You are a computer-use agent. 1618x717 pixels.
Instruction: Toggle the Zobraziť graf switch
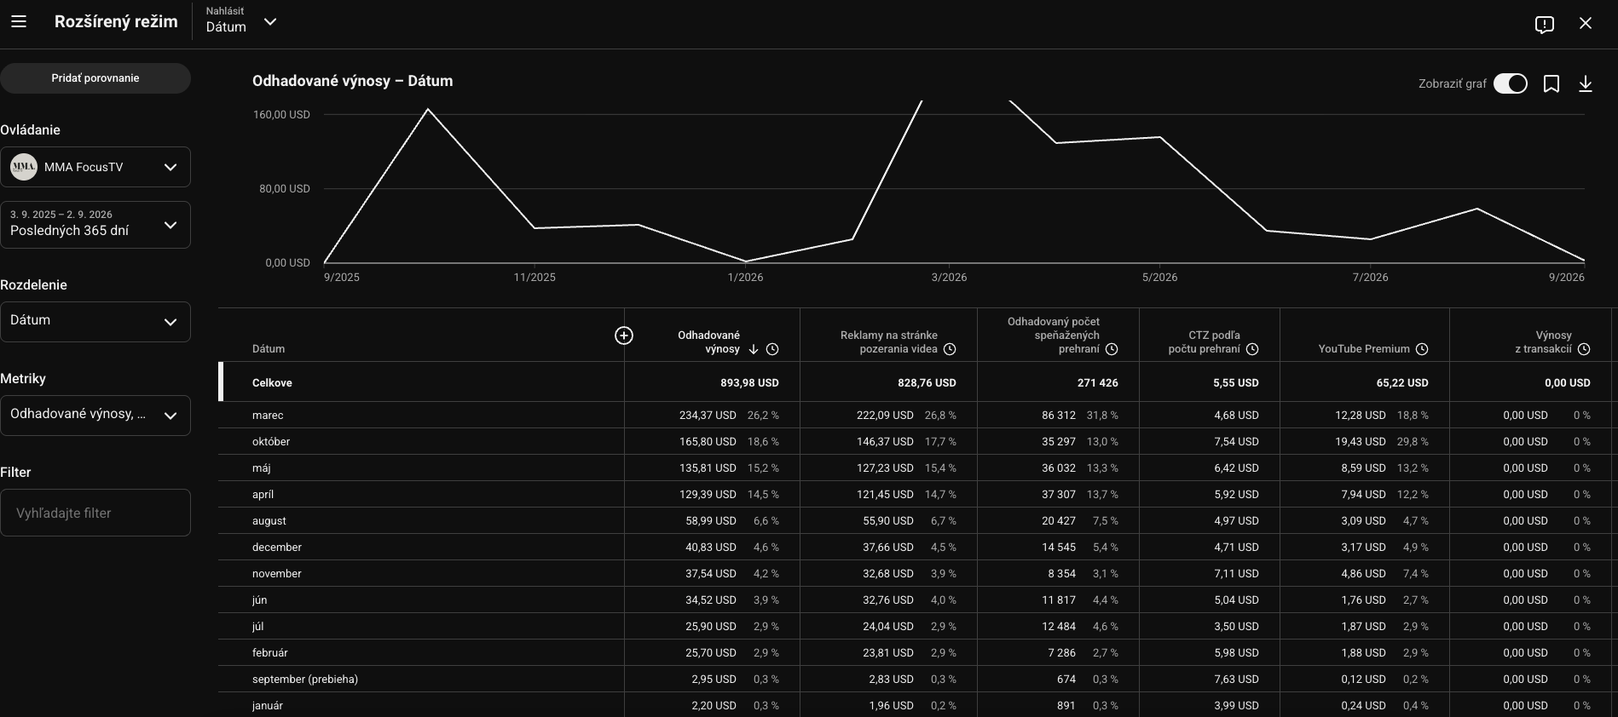tap(1511, 83)
